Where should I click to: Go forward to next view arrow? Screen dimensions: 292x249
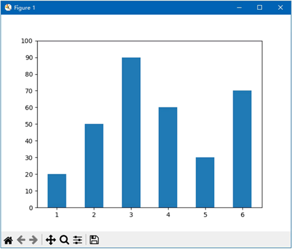click(x=33, y=240)
